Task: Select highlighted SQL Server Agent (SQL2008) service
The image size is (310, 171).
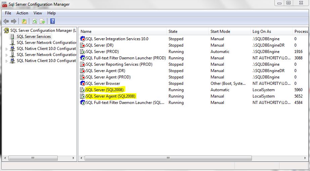Action: (x=110, y=96)
